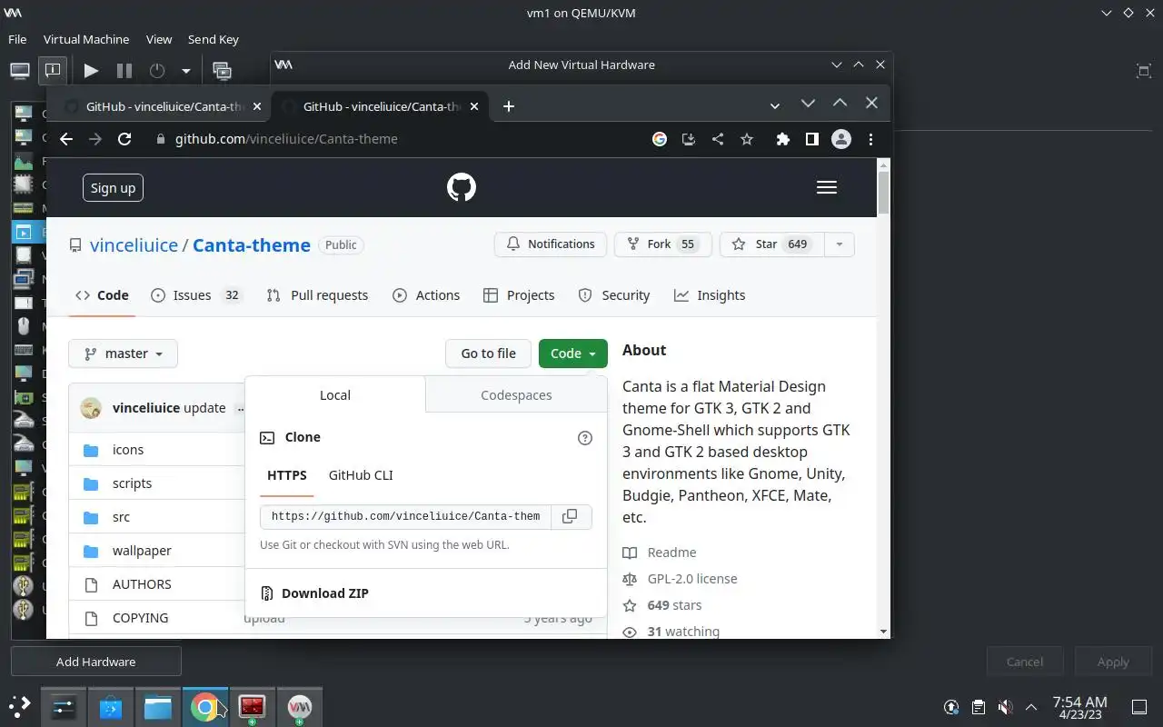The height and width of the screenshot is (727, 1163).
Task: Click the manage snapshots toolbar icon
Action: (222, 70)
